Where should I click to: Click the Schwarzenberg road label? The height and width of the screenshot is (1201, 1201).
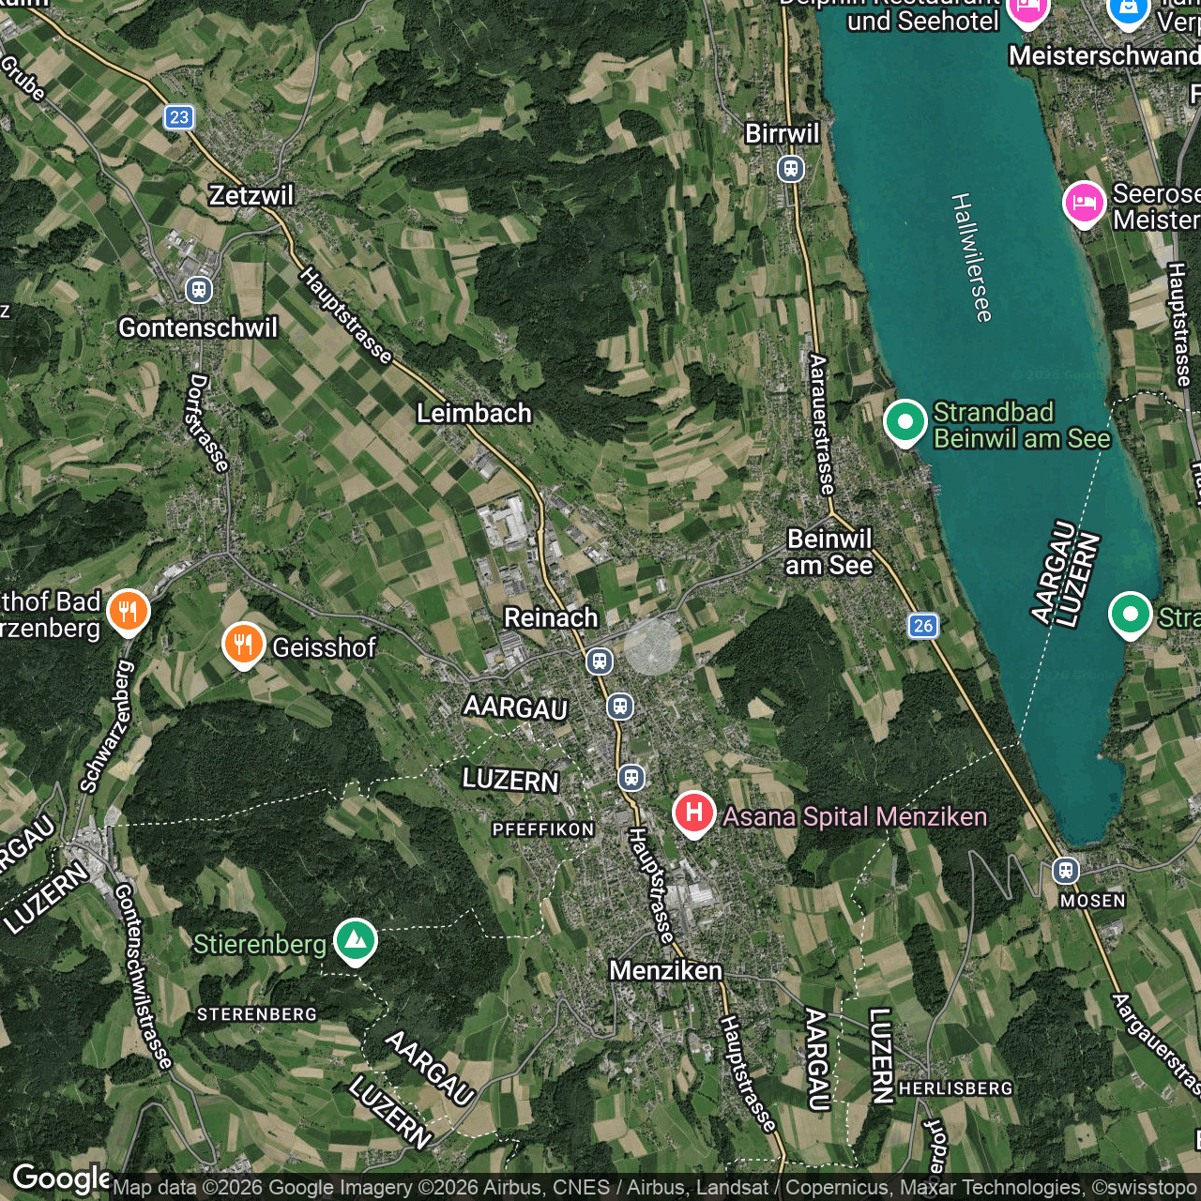pyautogui.click(x=108, y=726)
